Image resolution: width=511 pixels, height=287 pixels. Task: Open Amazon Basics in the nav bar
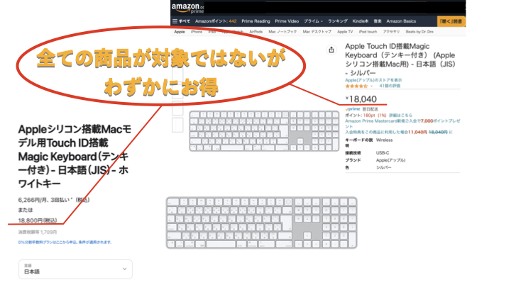[401, 21]
